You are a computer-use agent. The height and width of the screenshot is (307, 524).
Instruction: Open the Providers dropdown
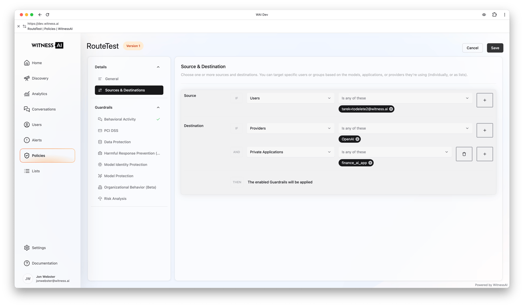291,128
